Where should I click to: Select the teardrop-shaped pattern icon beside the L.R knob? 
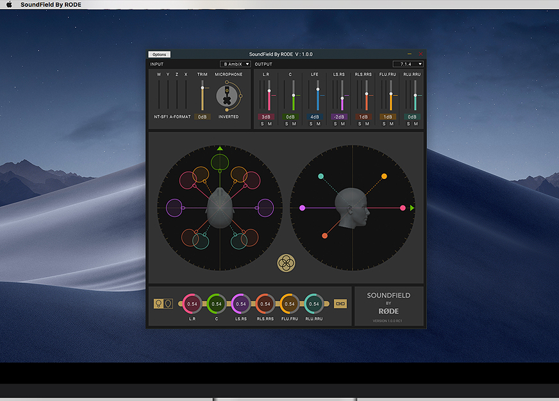168,303
